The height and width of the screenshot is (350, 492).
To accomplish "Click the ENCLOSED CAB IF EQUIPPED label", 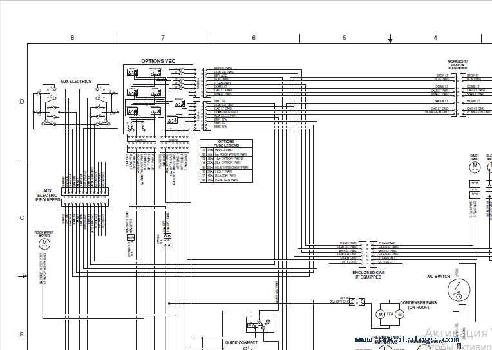I will tap(368, 275).
